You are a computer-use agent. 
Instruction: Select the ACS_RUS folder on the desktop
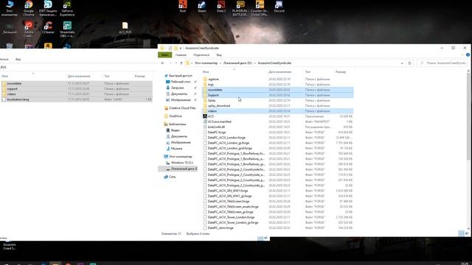125,28
